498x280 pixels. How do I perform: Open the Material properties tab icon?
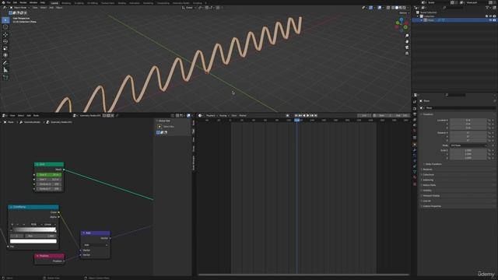(415, 177)
